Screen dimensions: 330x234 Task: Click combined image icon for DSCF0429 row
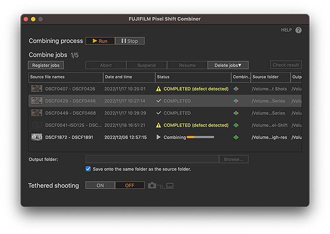(x=236, y=101)
